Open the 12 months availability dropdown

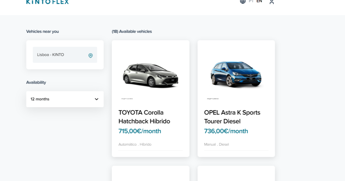coord(65,99)
